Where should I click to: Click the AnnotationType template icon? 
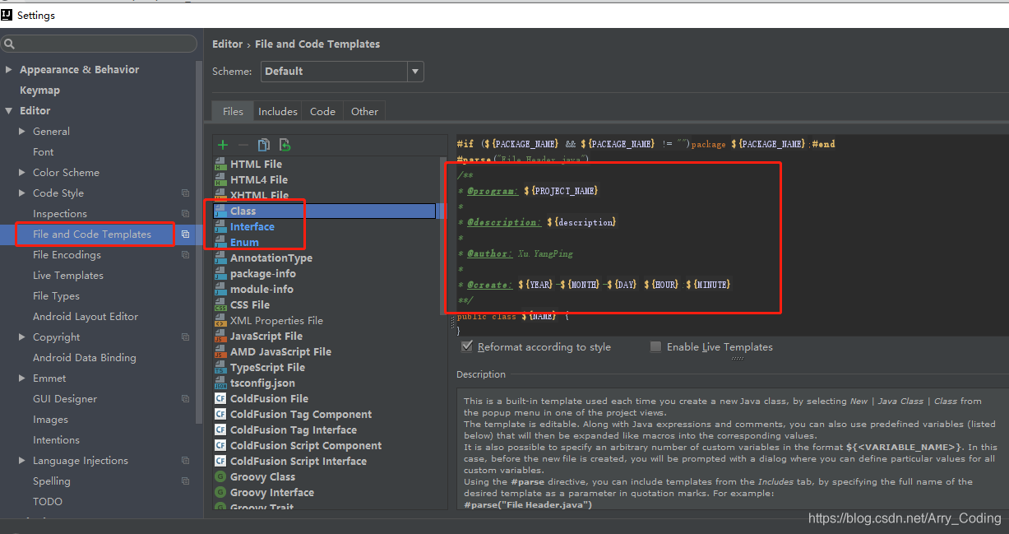[x=220, y=258]
